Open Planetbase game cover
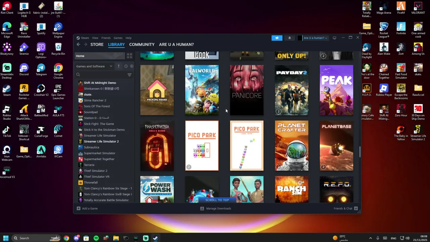The width and height of the screenshot is (430, 242). (x=337, y=146)
